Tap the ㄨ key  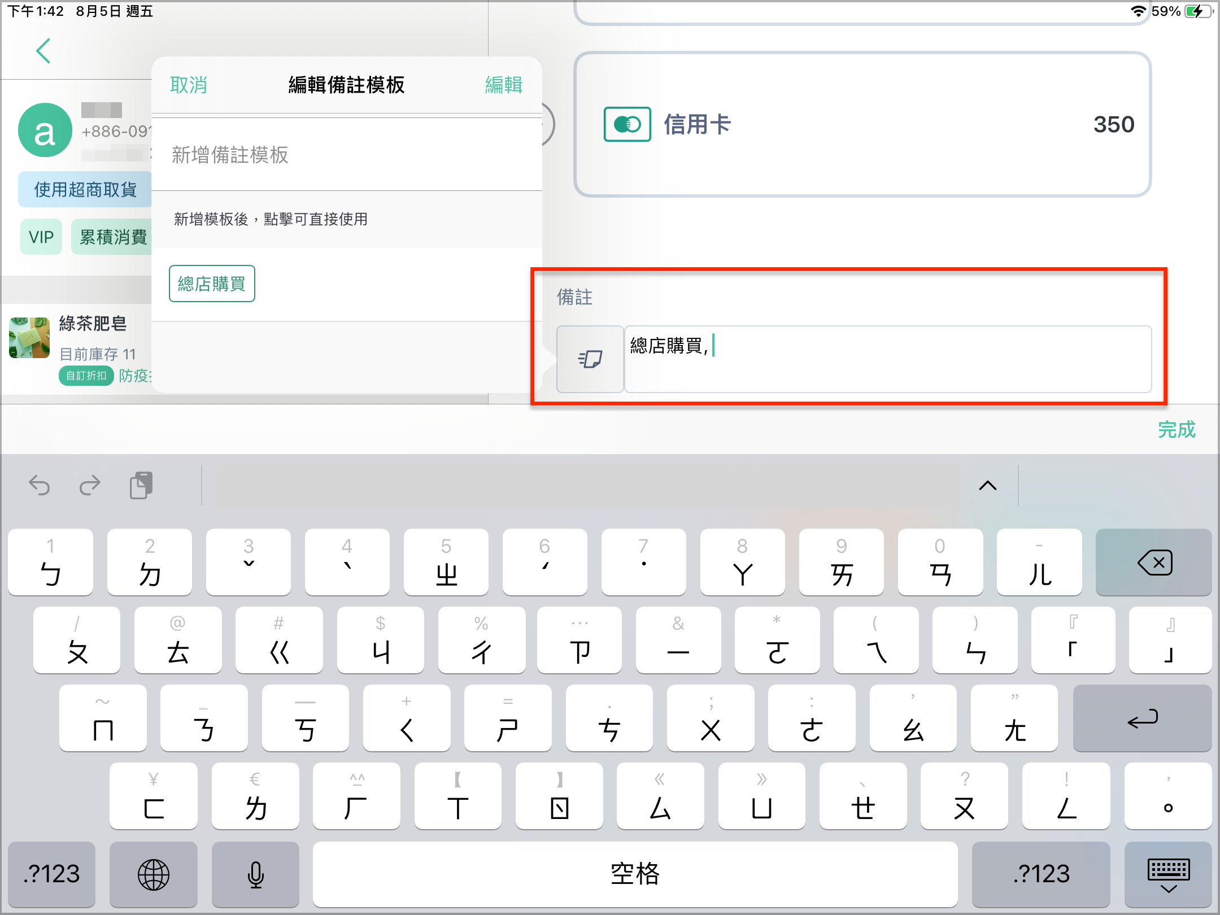(711, 718)
